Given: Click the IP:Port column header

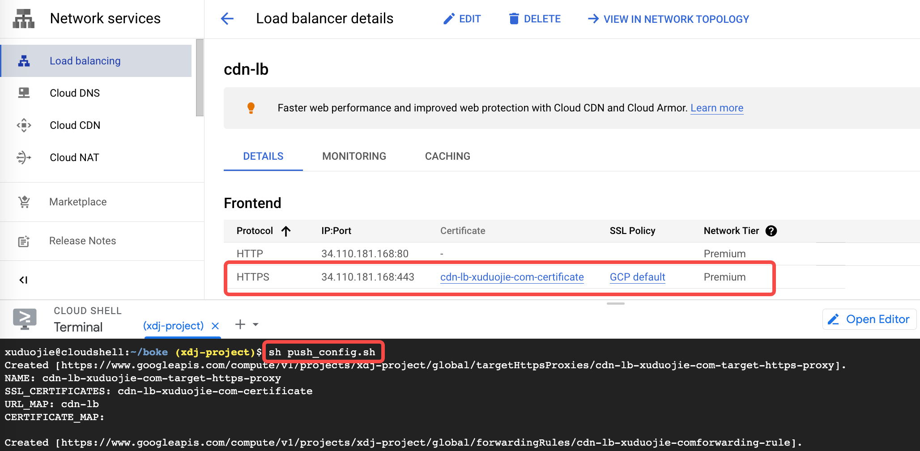Looking at the screenshot, I should point(336,231).
